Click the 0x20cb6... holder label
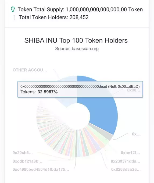This screenshot has width=154, height=183. (23, 153)
